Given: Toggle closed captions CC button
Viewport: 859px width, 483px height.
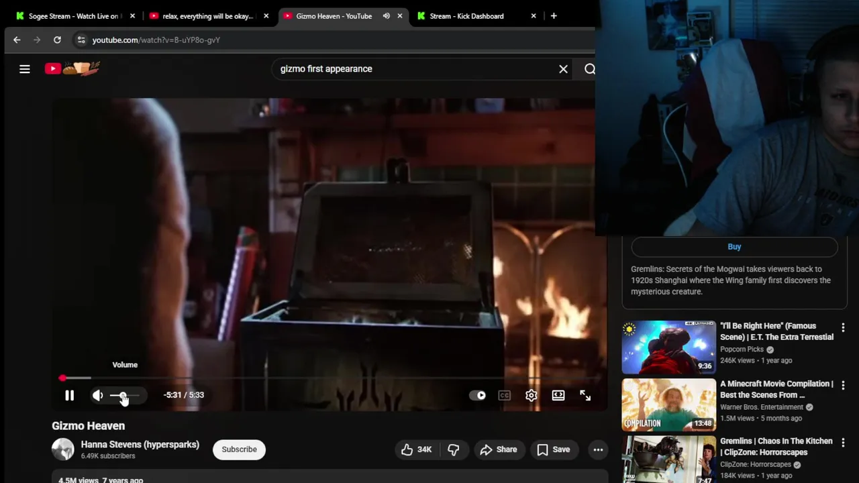Looking at the screenshot, I should pos(505,396).
